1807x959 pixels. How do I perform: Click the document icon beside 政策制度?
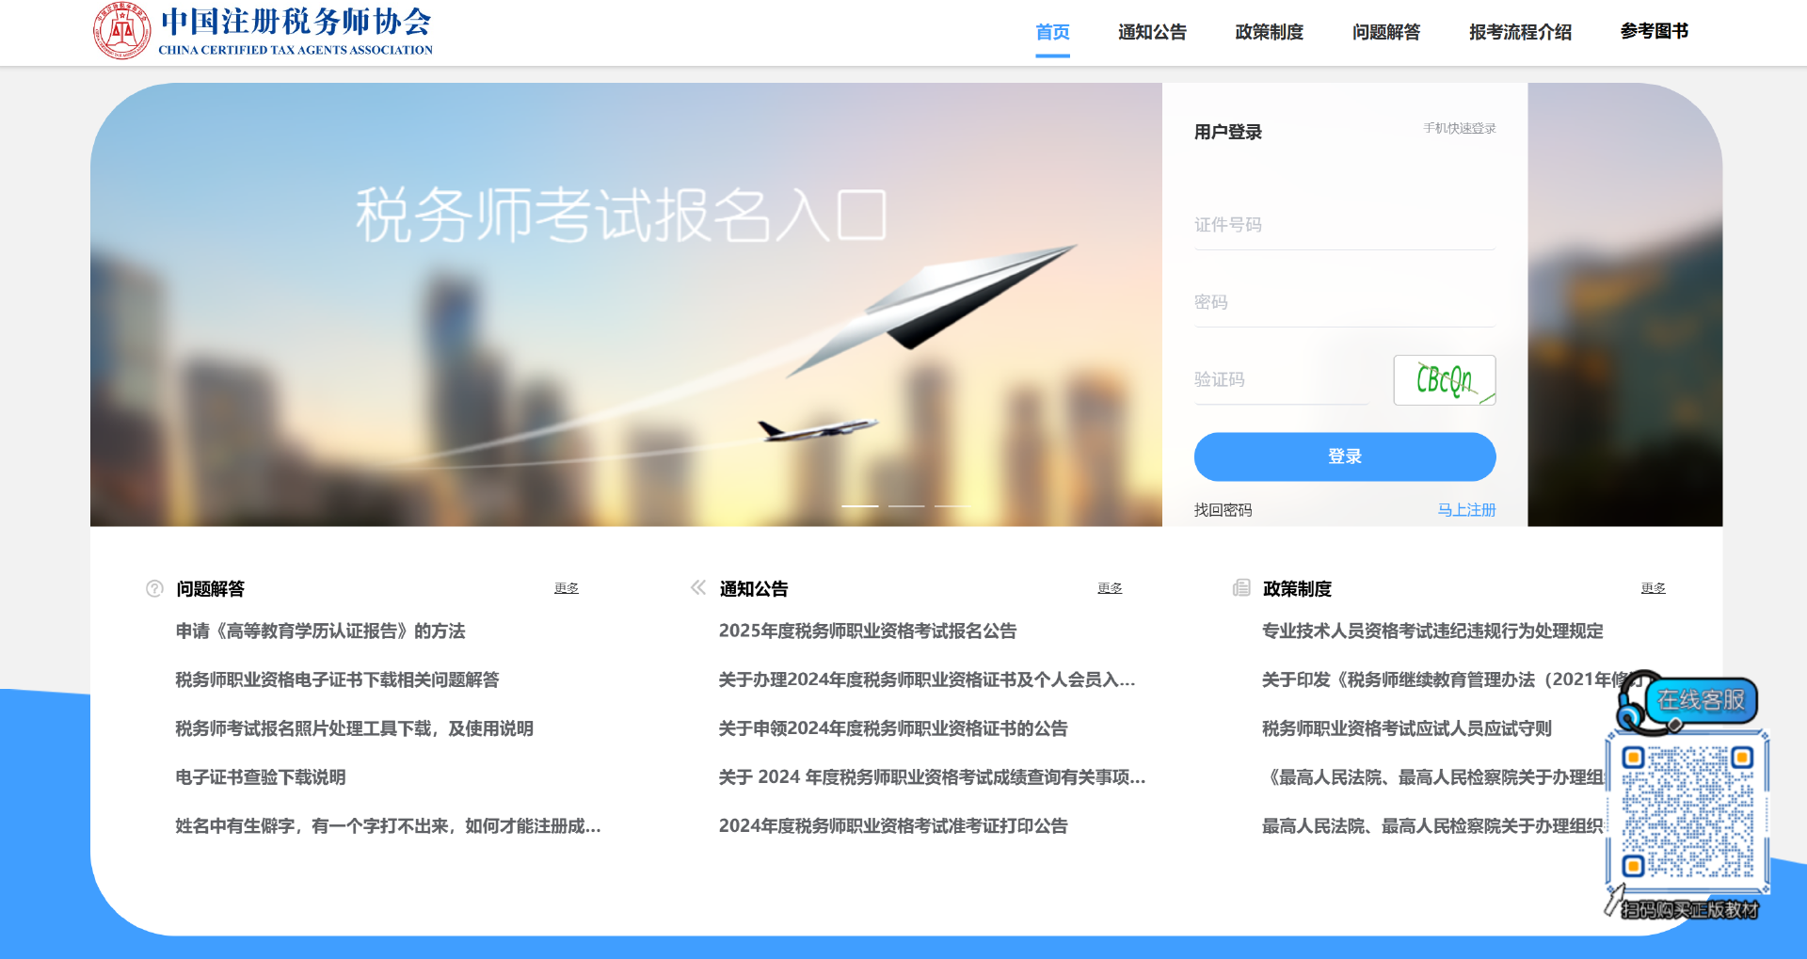pos(1242,588)
